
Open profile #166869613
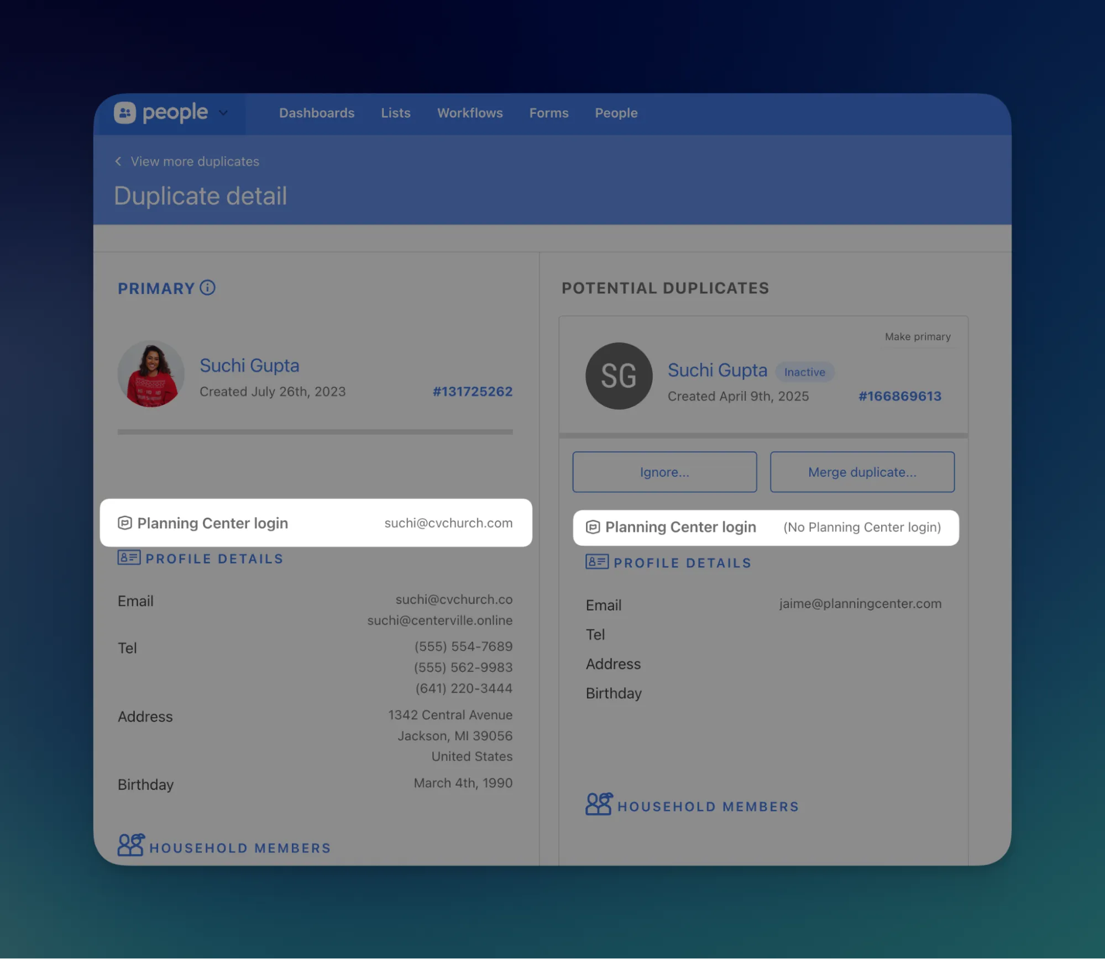click(899, 396)
